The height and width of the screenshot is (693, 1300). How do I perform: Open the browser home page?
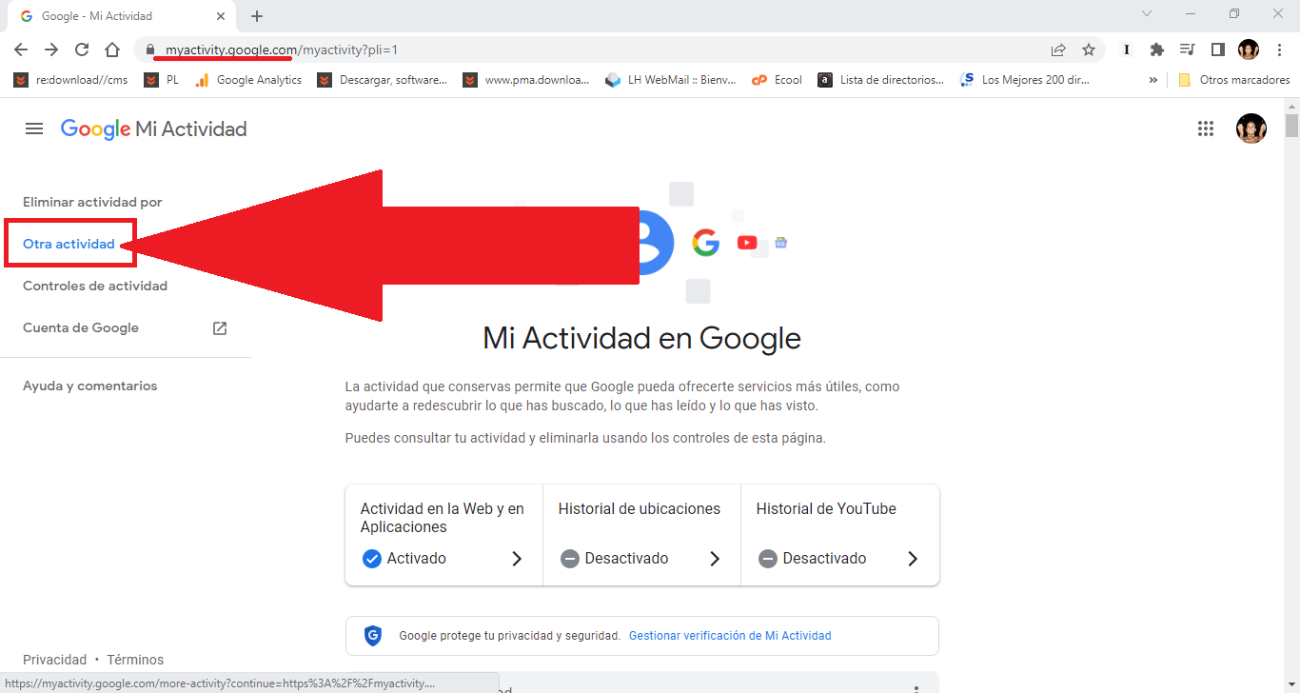pyautogui.click(x=112, y=49)
